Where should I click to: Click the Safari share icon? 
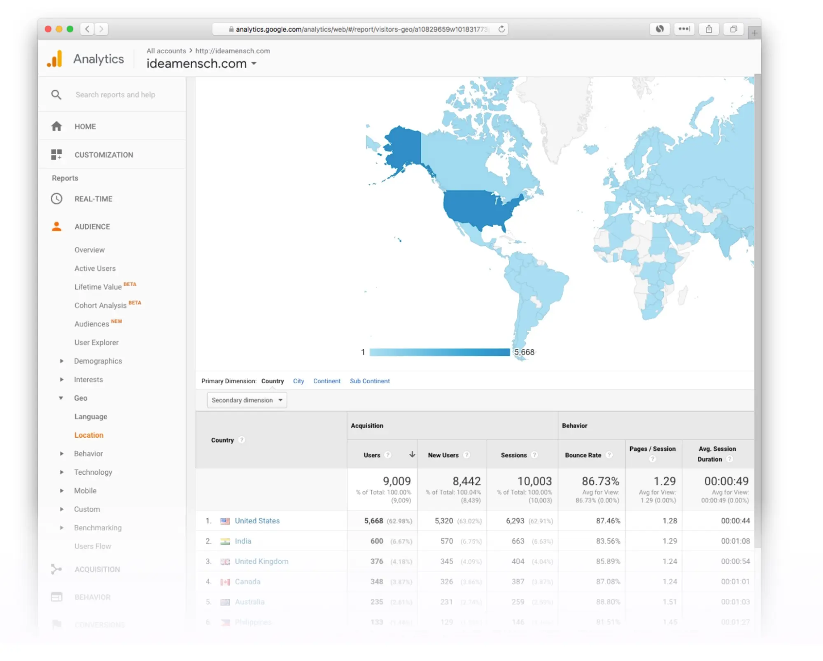point(709,29)
